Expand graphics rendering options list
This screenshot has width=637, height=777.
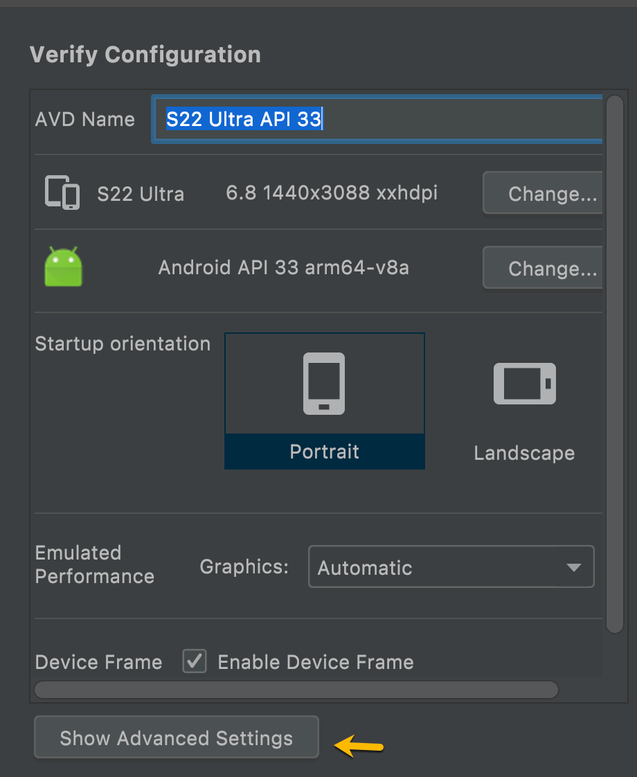coord(450,566)
